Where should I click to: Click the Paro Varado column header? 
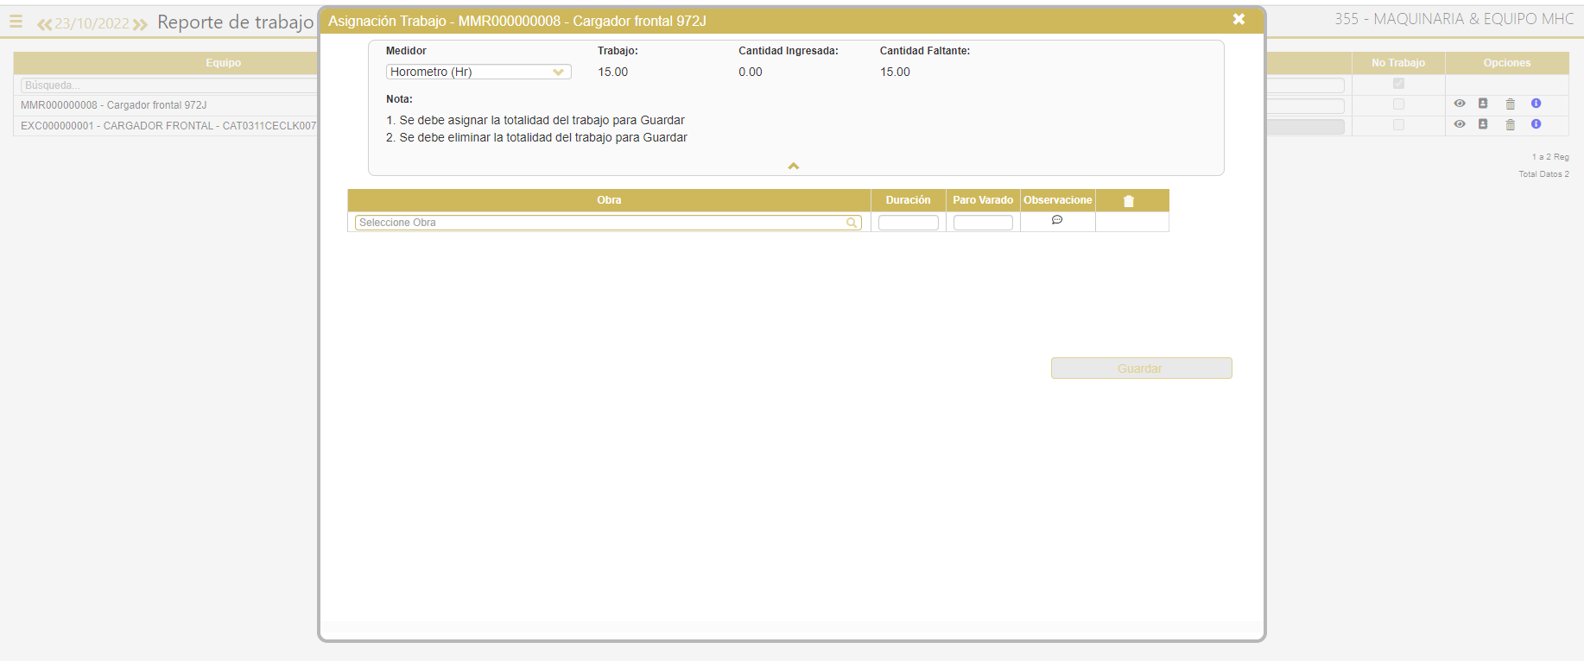pos(983,200)
